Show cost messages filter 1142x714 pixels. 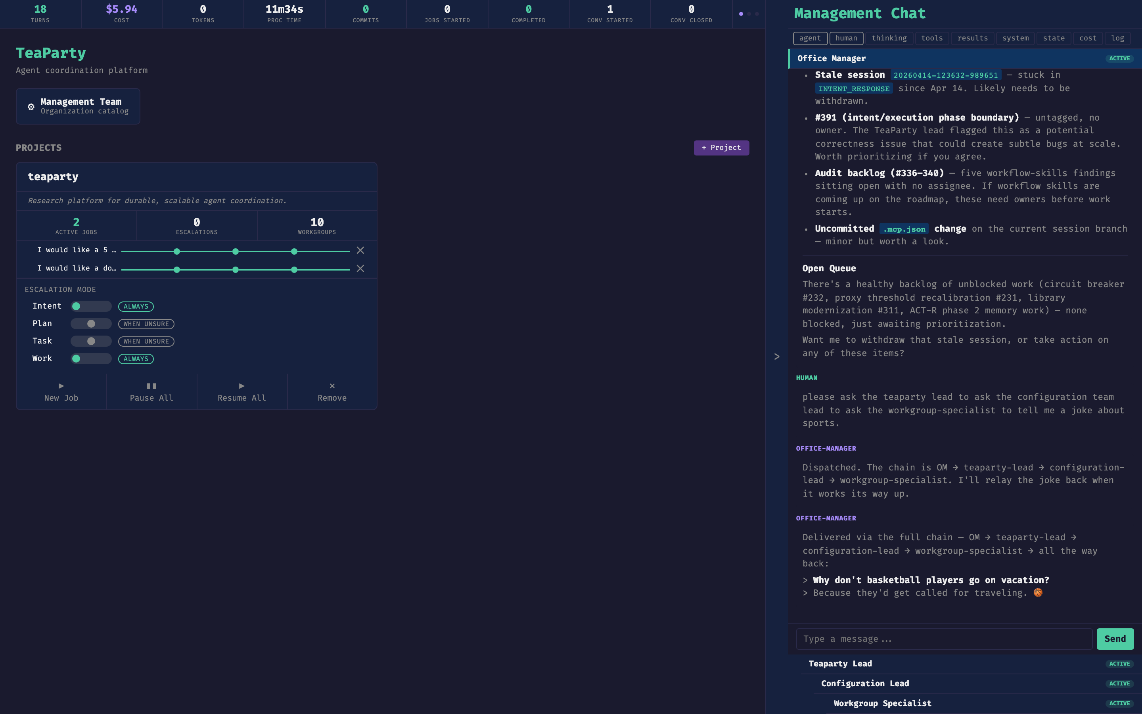coord(1088,38)
